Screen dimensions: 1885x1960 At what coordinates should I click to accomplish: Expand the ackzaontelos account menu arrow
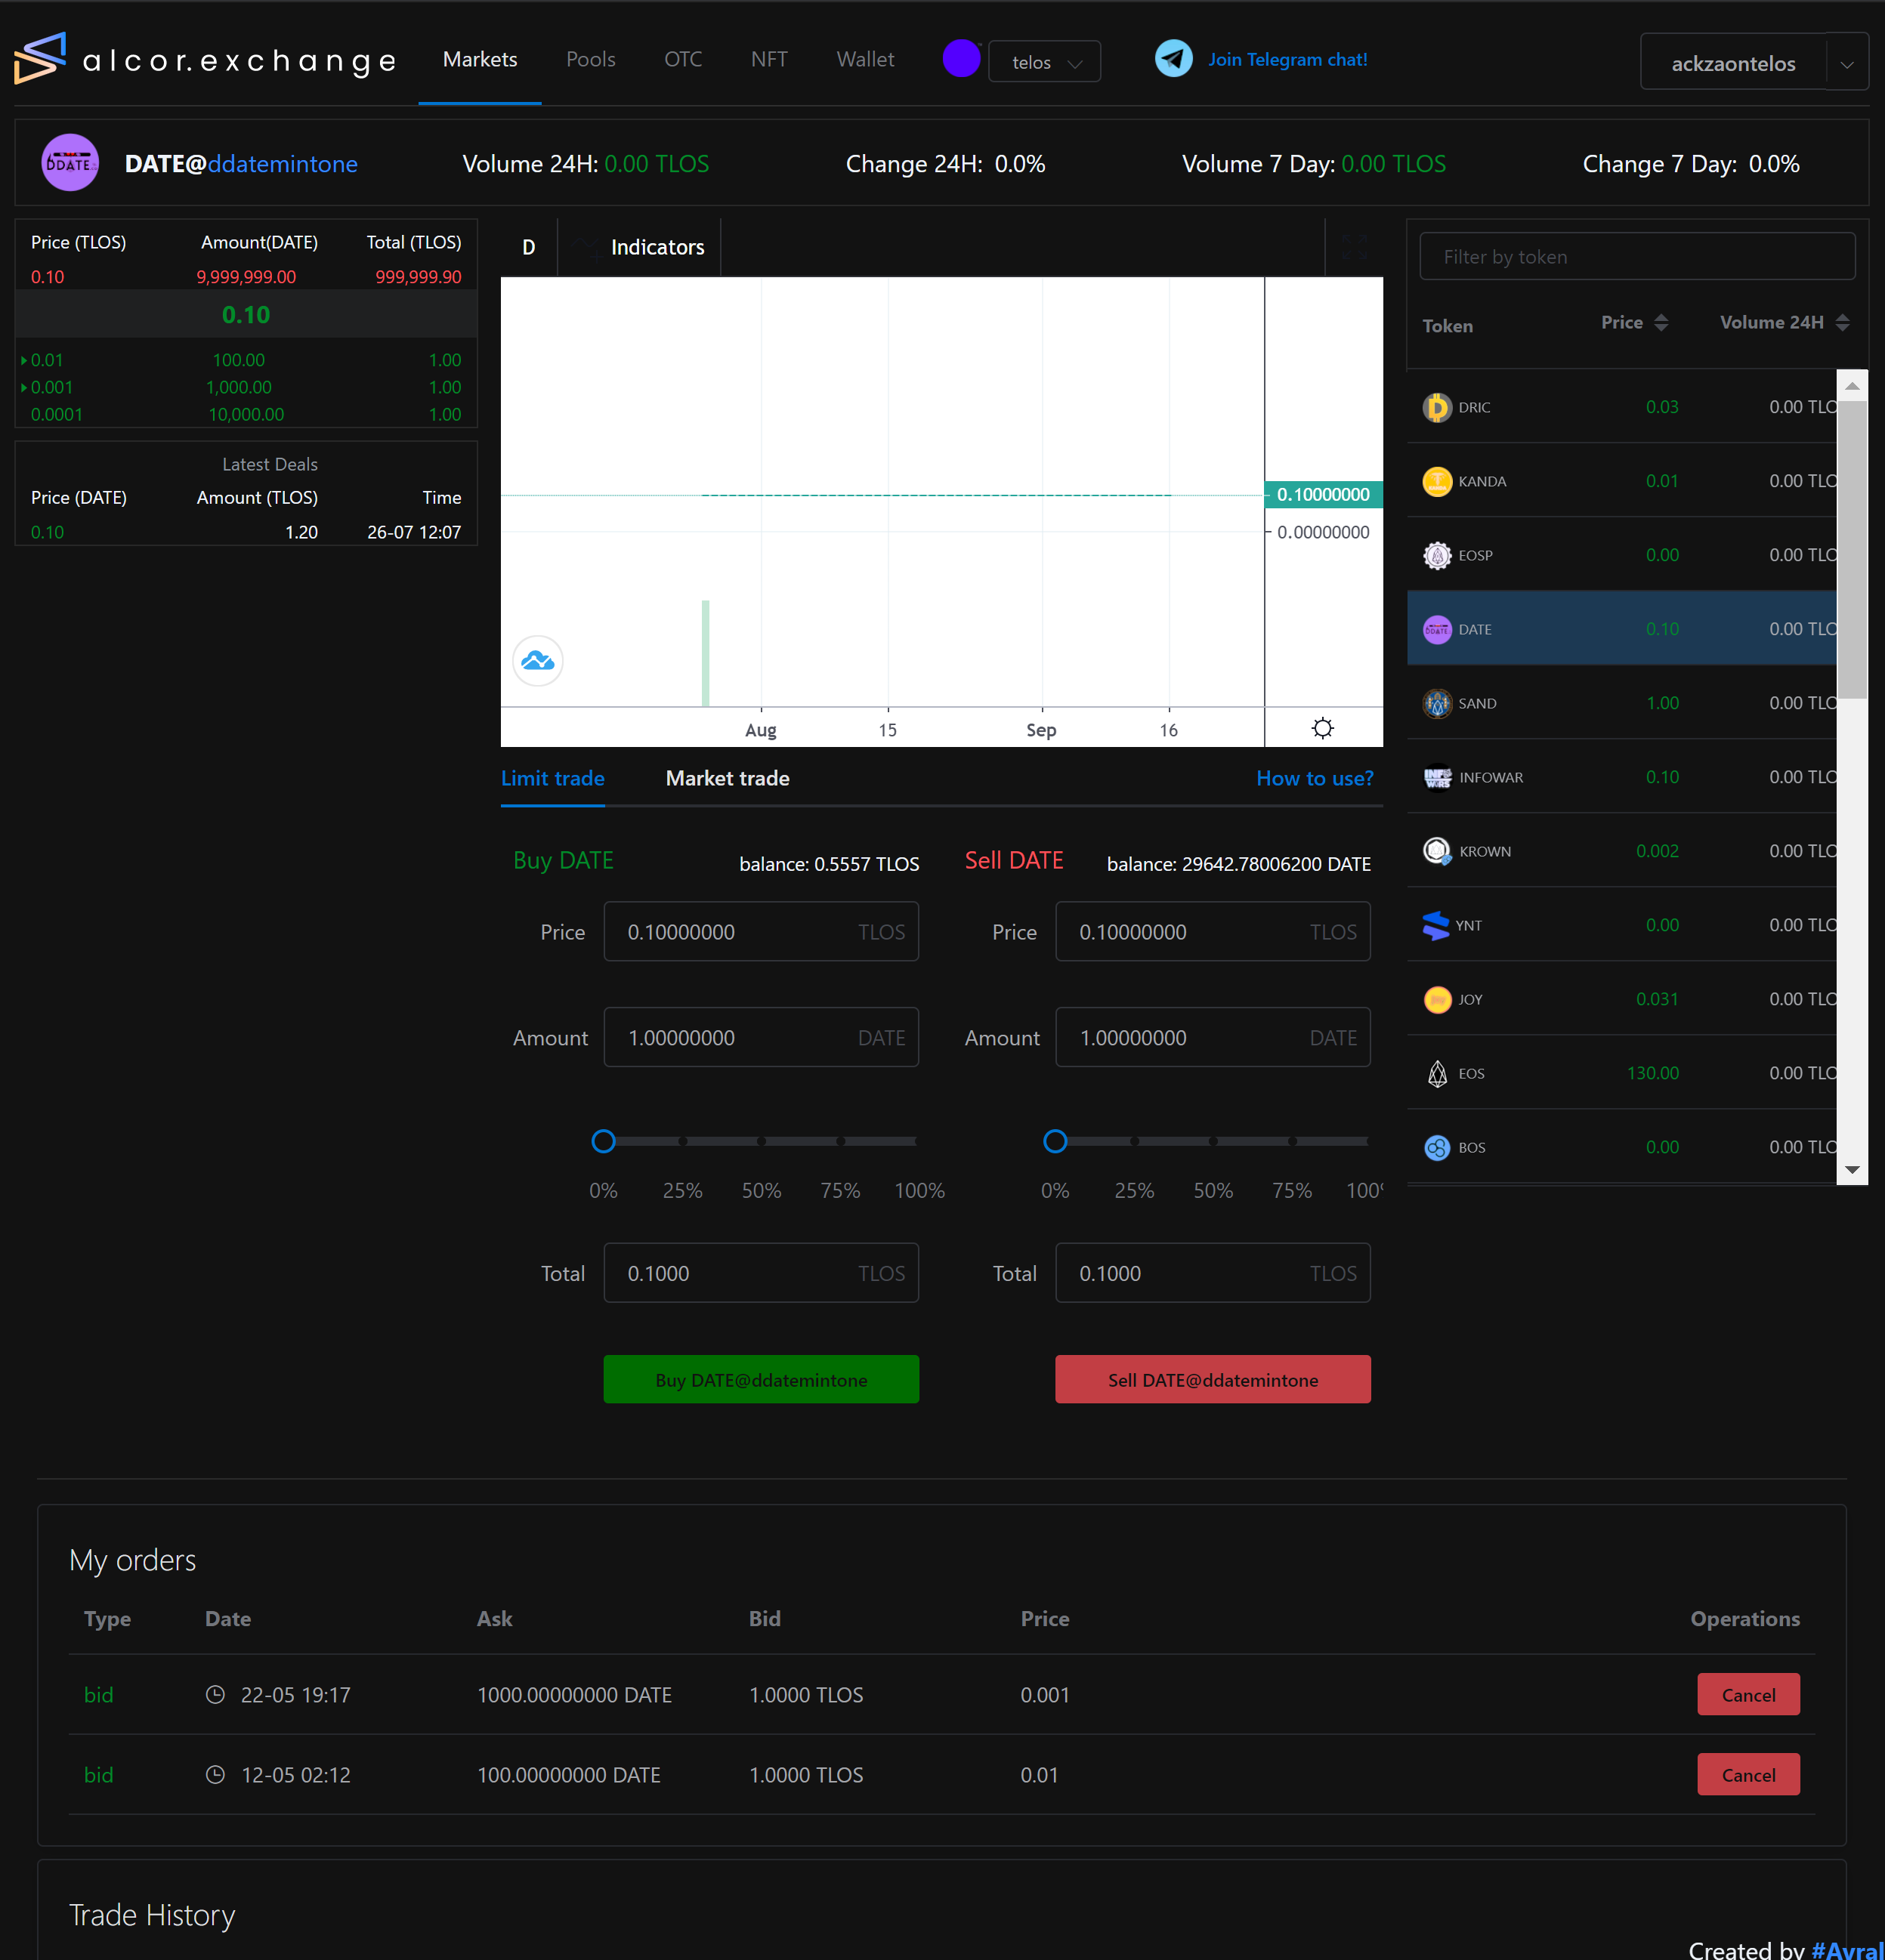pyautogui.click(x=1847, y=63)
